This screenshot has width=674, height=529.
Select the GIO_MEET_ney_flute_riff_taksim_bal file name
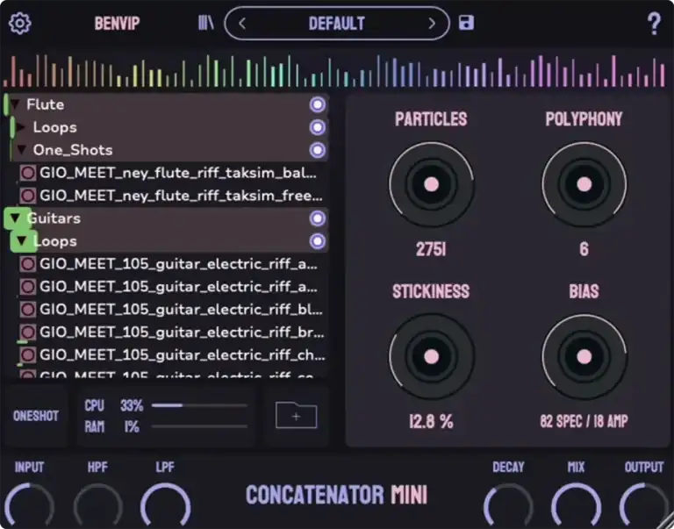coord(178,173)
